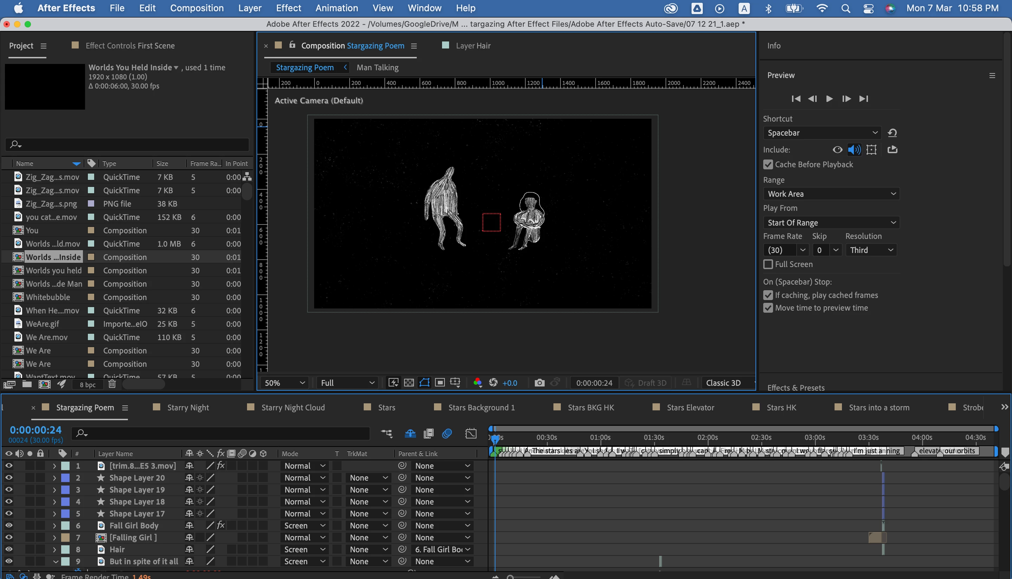Click the new composition icon in Project panel
This screenshot has height=579, width=1012.
(44, 384)
